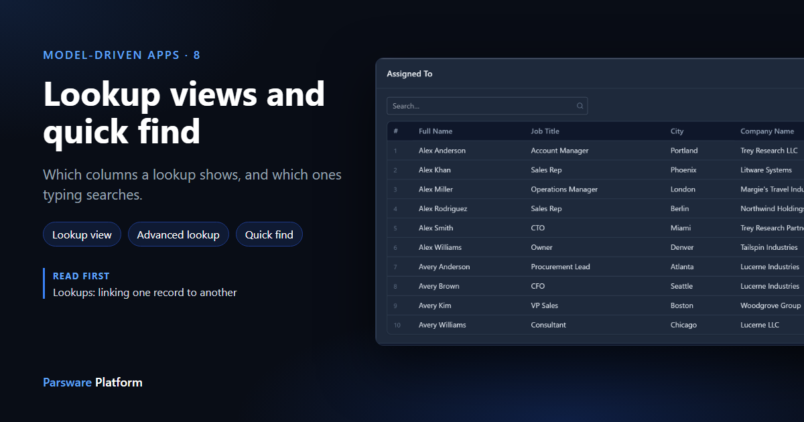Viewport: 804px width, 422px height.
Task: Select the Avery Kim row
Action: coord(596,306)
